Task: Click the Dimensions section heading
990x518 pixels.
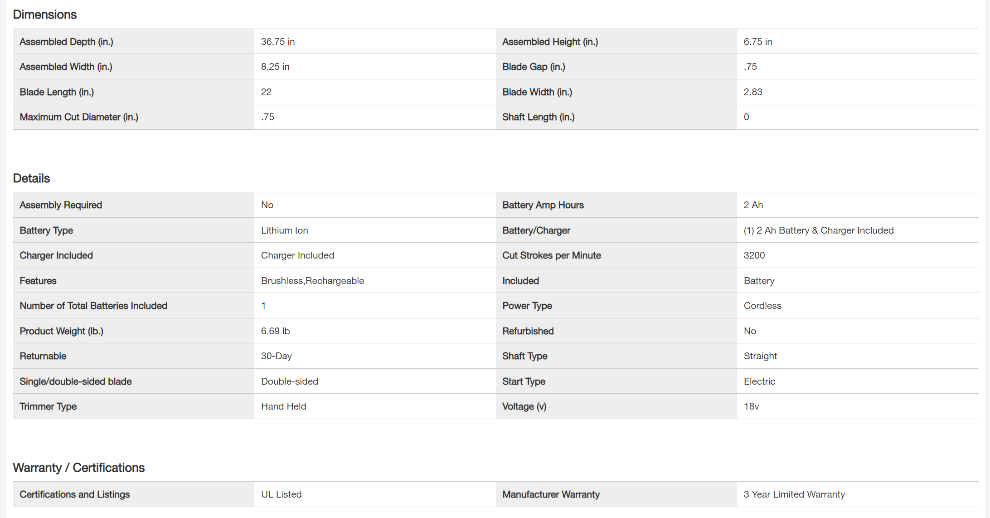Action: [44, 15]
